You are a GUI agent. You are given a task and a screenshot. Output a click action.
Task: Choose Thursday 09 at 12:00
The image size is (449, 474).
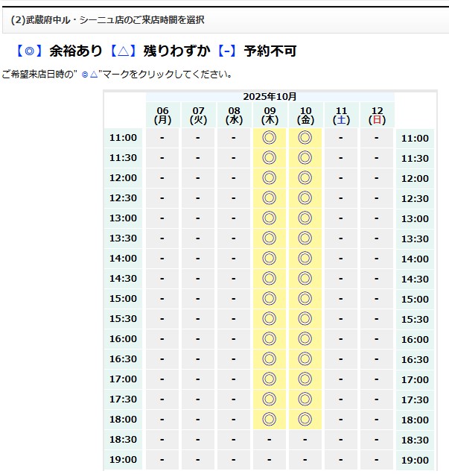(270, 178)
